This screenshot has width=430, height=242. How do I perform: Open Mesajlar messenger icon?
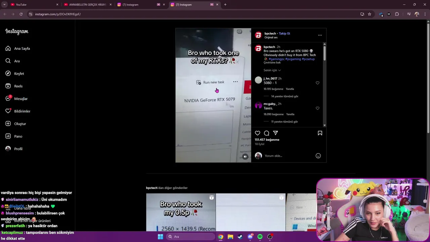(8, 98)
